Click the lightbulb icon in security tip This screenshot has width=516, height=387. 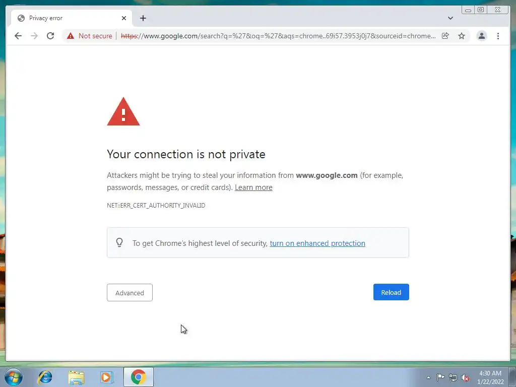pyautogui.click(x=119, y=243)
